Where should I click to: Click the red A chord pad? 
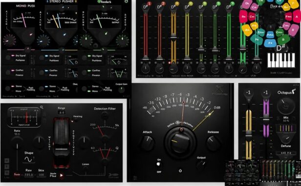tap(297, 17)
